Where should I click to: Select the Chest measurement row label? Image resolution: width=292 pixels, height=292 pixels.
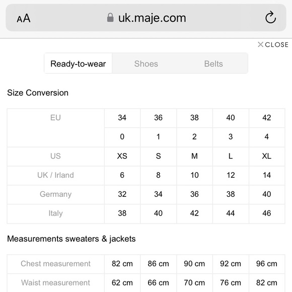coord(55,264)
